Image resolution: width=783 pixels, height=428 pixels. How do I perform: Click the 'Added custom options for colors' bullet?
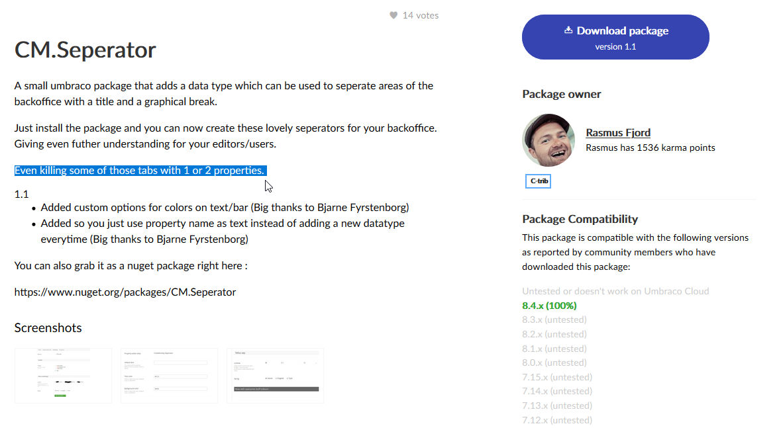(x=225, y=208)
